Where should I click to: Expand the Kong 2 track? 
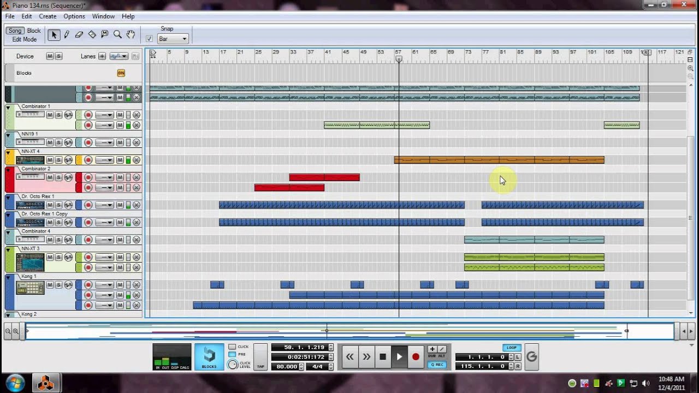coord(8,314)
